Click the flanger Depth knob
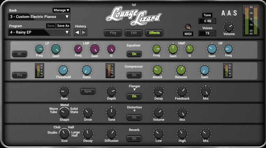The width and height of the screenshot is (266, 148). (x=111, y=91)
